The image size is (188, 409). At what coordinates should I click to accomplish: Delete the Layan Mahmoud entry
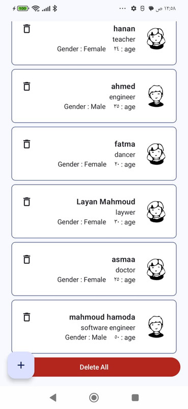[27, 201]
